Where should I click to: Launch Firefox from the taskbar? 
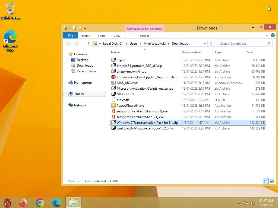(x=23, y=203)
